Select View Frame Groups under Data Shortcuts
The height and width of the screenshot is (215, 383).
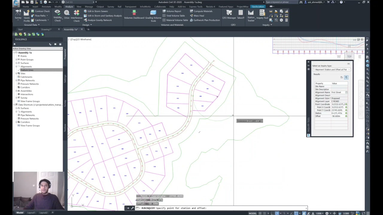click(x=30, y=126)
